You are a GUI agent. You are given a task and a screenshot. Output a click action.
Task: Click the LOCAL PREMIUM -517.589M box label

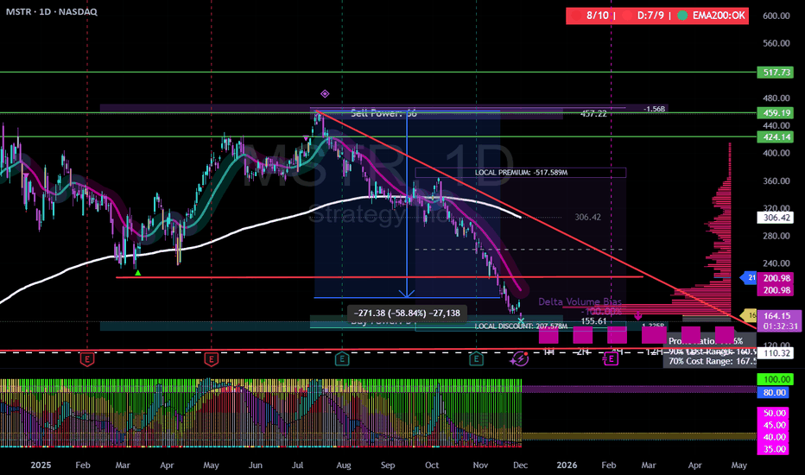pyautogui.click(x=520, y=173)
